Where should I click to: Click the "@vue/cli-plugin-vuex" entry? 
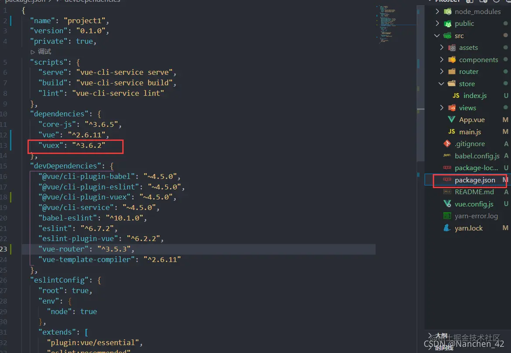click(107, 197)
